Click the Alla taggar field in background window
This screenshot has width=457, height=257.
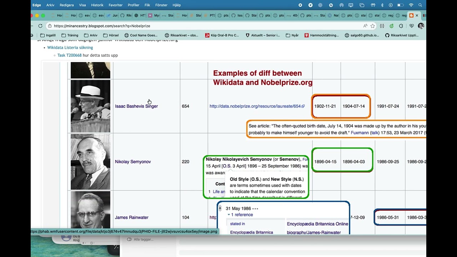coord(144,240)
